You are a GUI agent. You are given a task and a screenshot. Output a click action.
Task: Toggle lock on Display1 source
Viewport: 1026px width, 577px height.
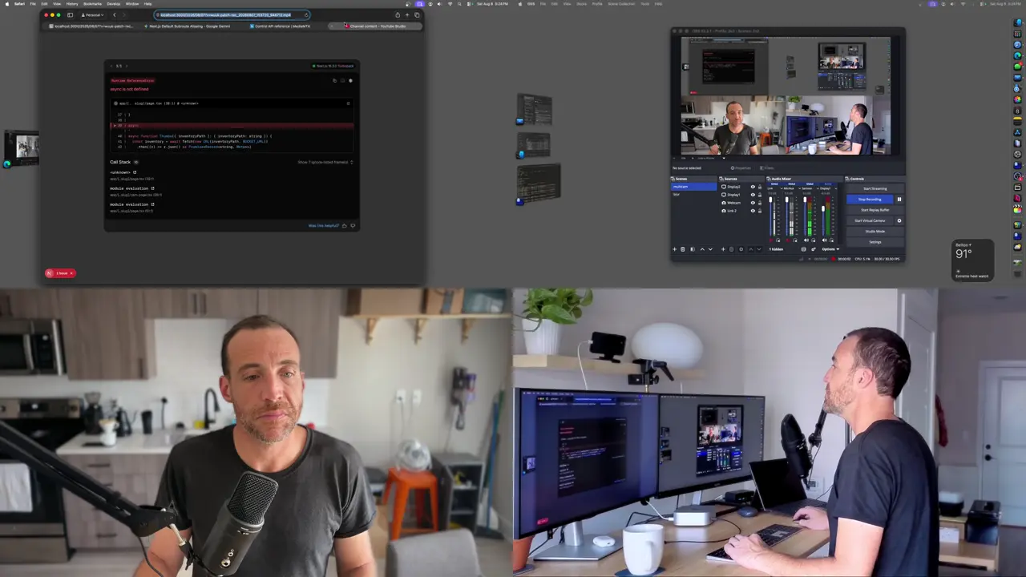coord(760,195)
